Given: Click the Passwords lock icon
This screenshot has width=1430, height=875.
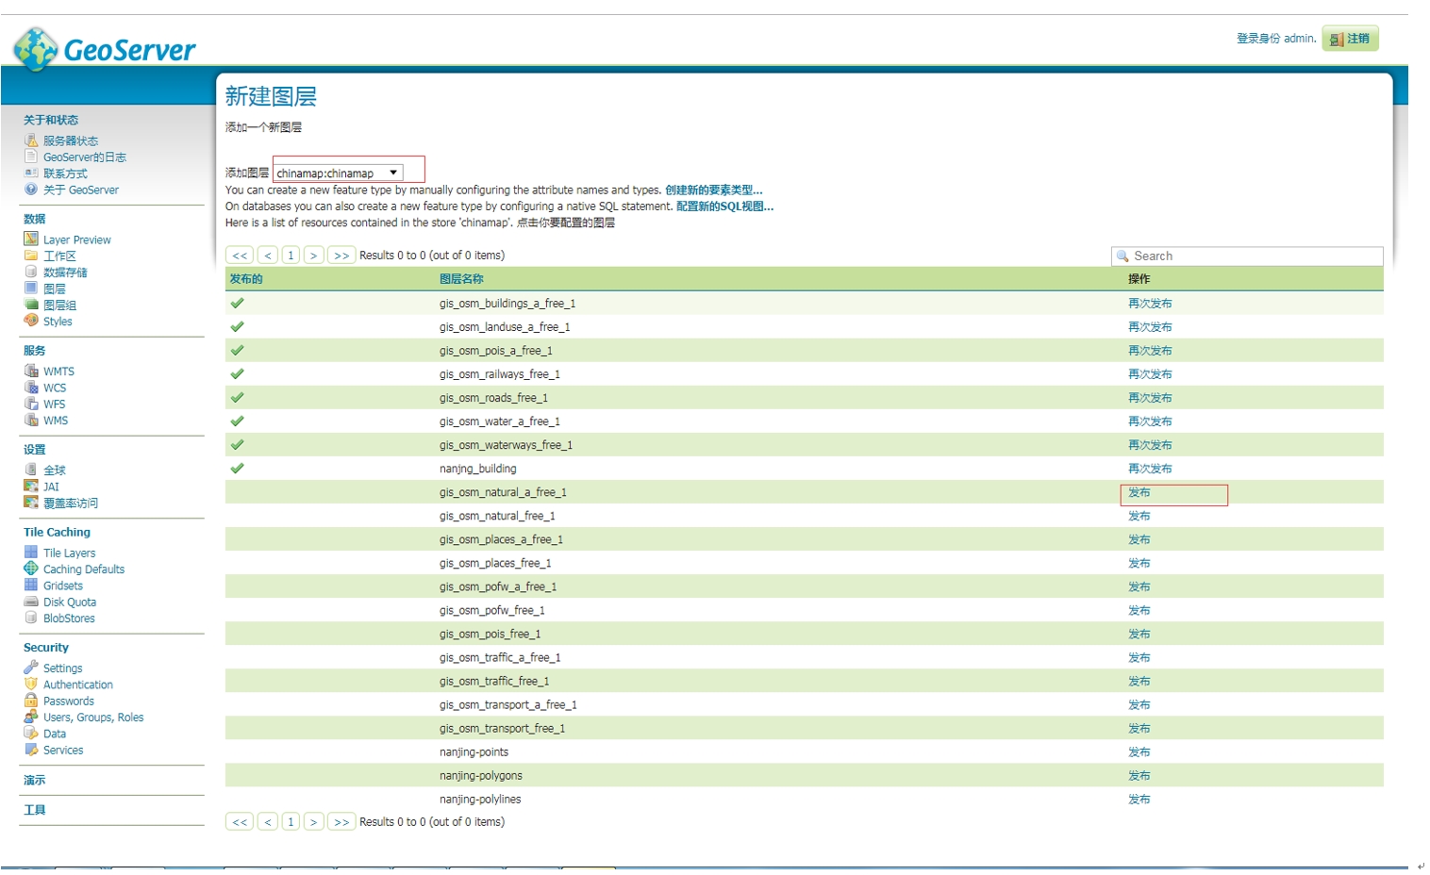Looking at the screenshot, I should pos(31,701).
